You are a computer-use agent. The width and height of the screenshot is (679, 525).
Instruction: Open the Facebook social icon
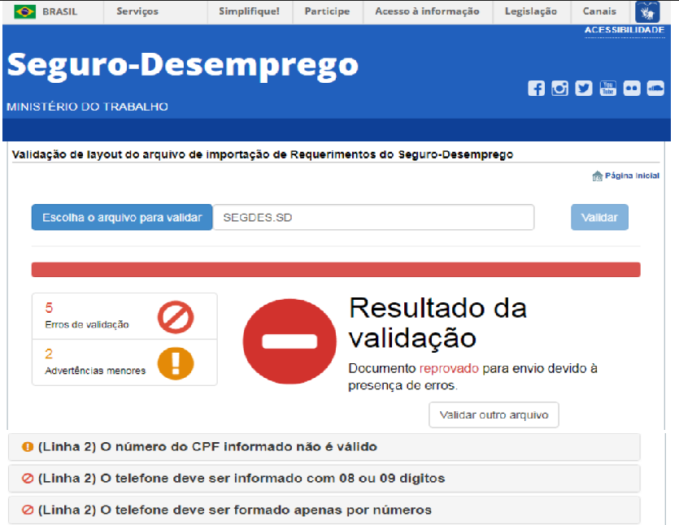pyautogui.click(x=536, y=89)
